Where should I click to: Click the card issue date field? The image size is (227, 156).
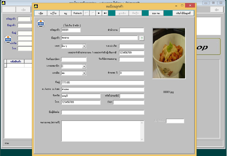click(x=74, y=59)
